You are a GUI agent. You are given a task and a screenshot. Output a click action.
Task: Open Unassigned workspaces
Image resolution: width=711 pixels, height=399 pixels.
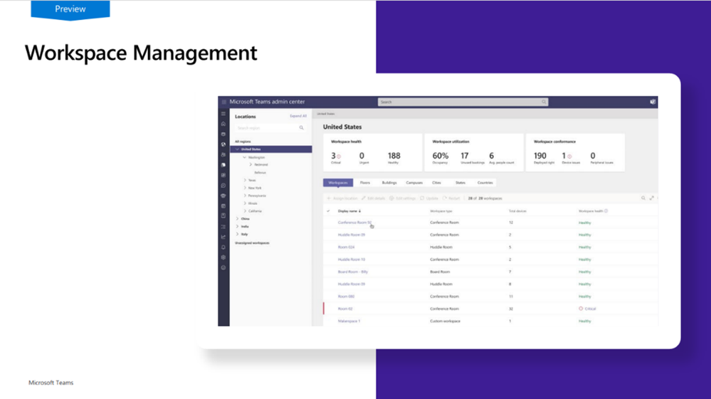click(252, 243)
